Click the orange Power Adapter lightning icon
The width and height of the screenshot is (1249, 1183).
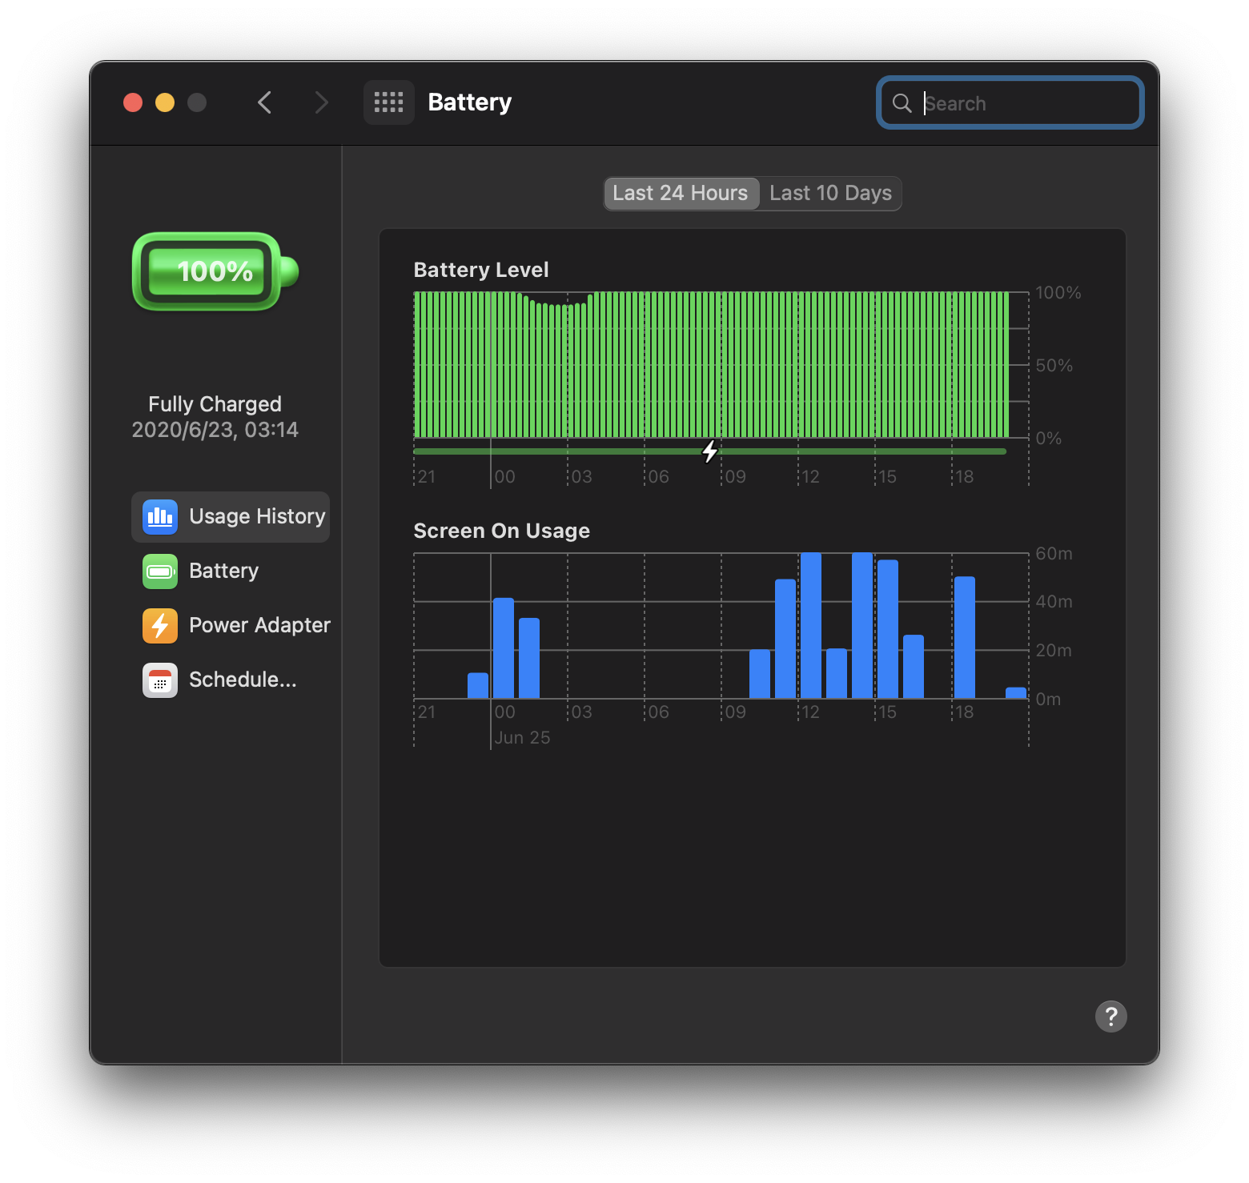click(x=160, y=625)
